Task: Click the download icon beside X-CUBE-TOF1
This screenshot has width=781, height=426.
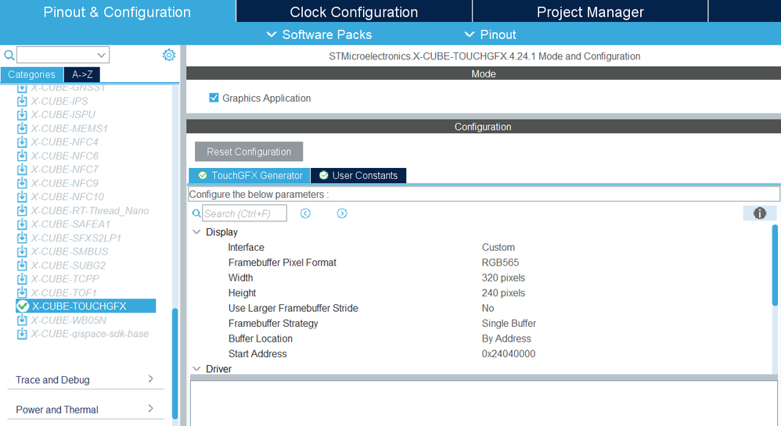Action: coord(22,292)
